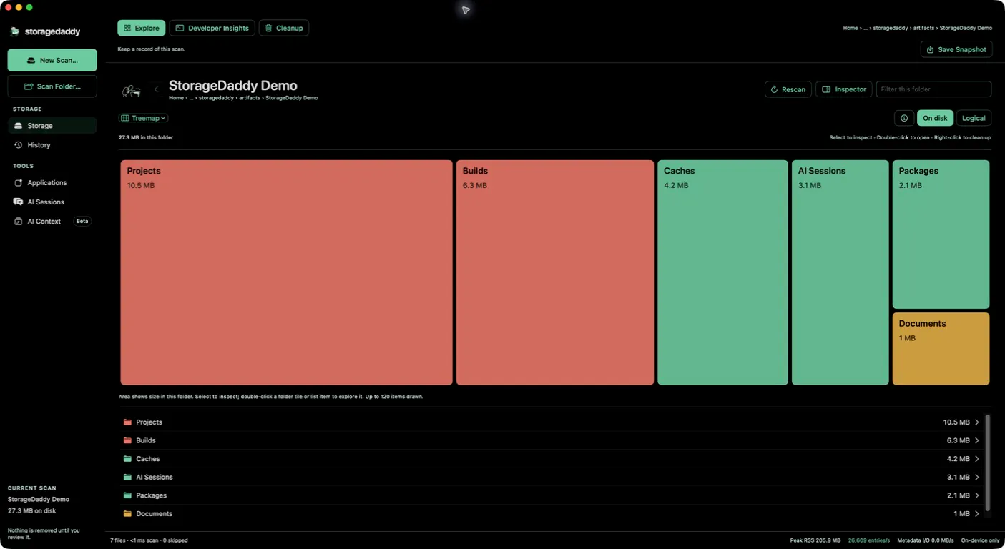Click the AI Sessions chat icon
The image size is (1005, 549).
click(19, 202)
